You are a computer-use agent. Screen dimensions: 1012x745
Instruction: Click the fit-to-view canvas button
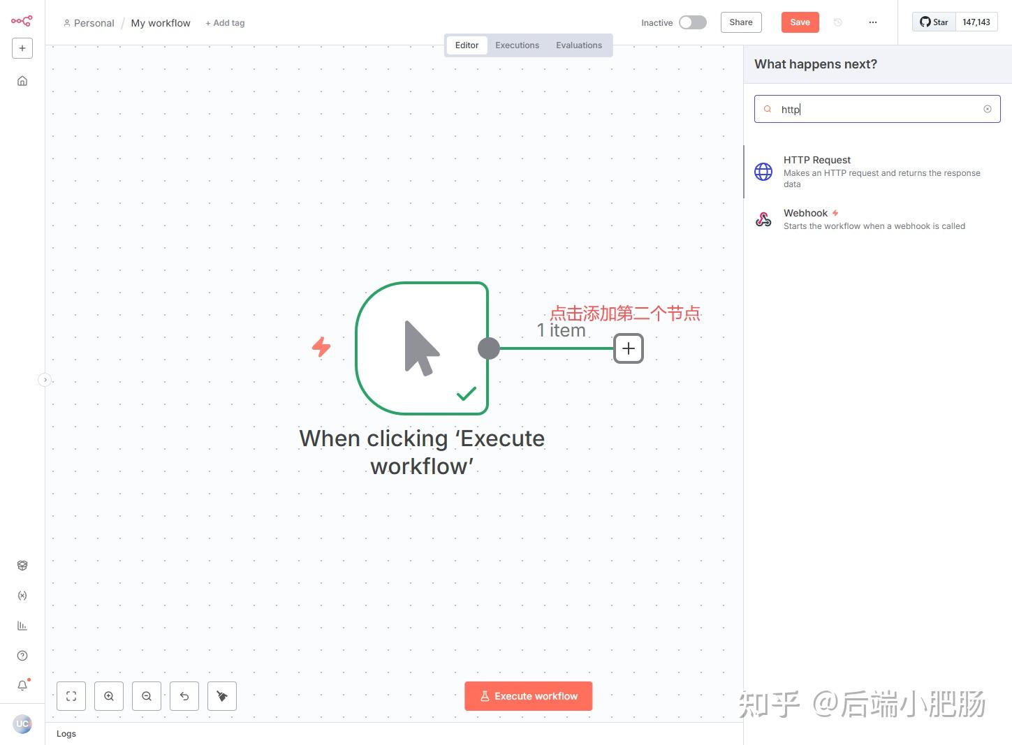click(71, 696)
